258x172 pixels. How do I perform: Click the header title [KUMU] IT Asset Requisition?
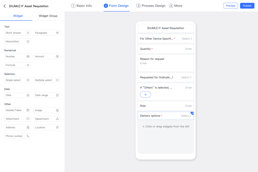coord(29,6)
